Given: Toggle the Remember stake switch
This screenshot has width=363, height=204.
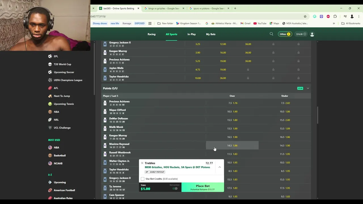Looking at the screenshot, I should point(175,189).
